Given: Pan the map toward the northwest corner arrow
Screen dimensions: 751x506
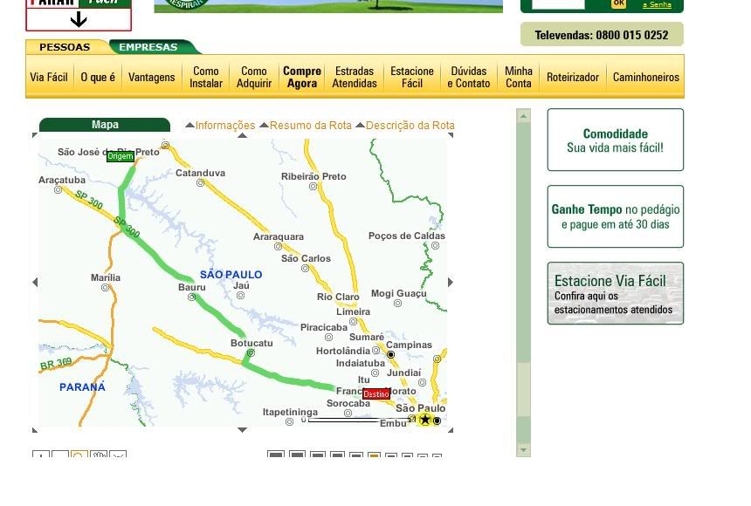Looking at the screenshot, I should [34, 135].
